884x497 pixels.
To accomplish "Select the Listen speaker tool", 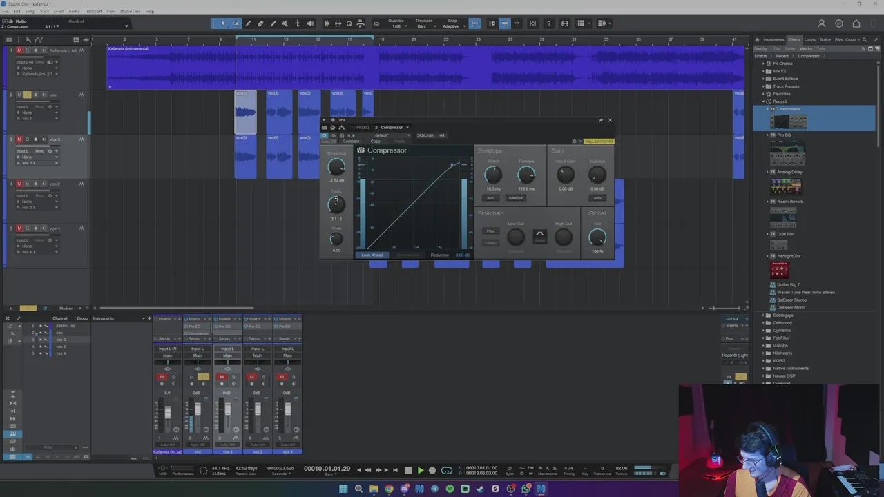I will pyautogui.click(x=310, y=23).
